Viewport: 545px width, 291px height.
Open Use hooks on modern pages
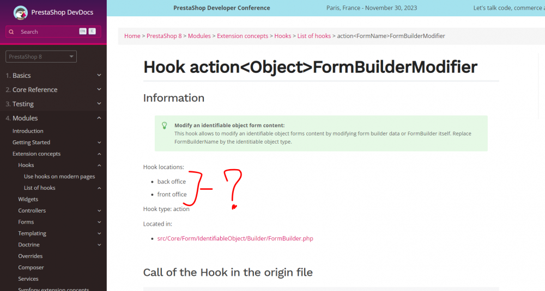[x=59, y=176]
